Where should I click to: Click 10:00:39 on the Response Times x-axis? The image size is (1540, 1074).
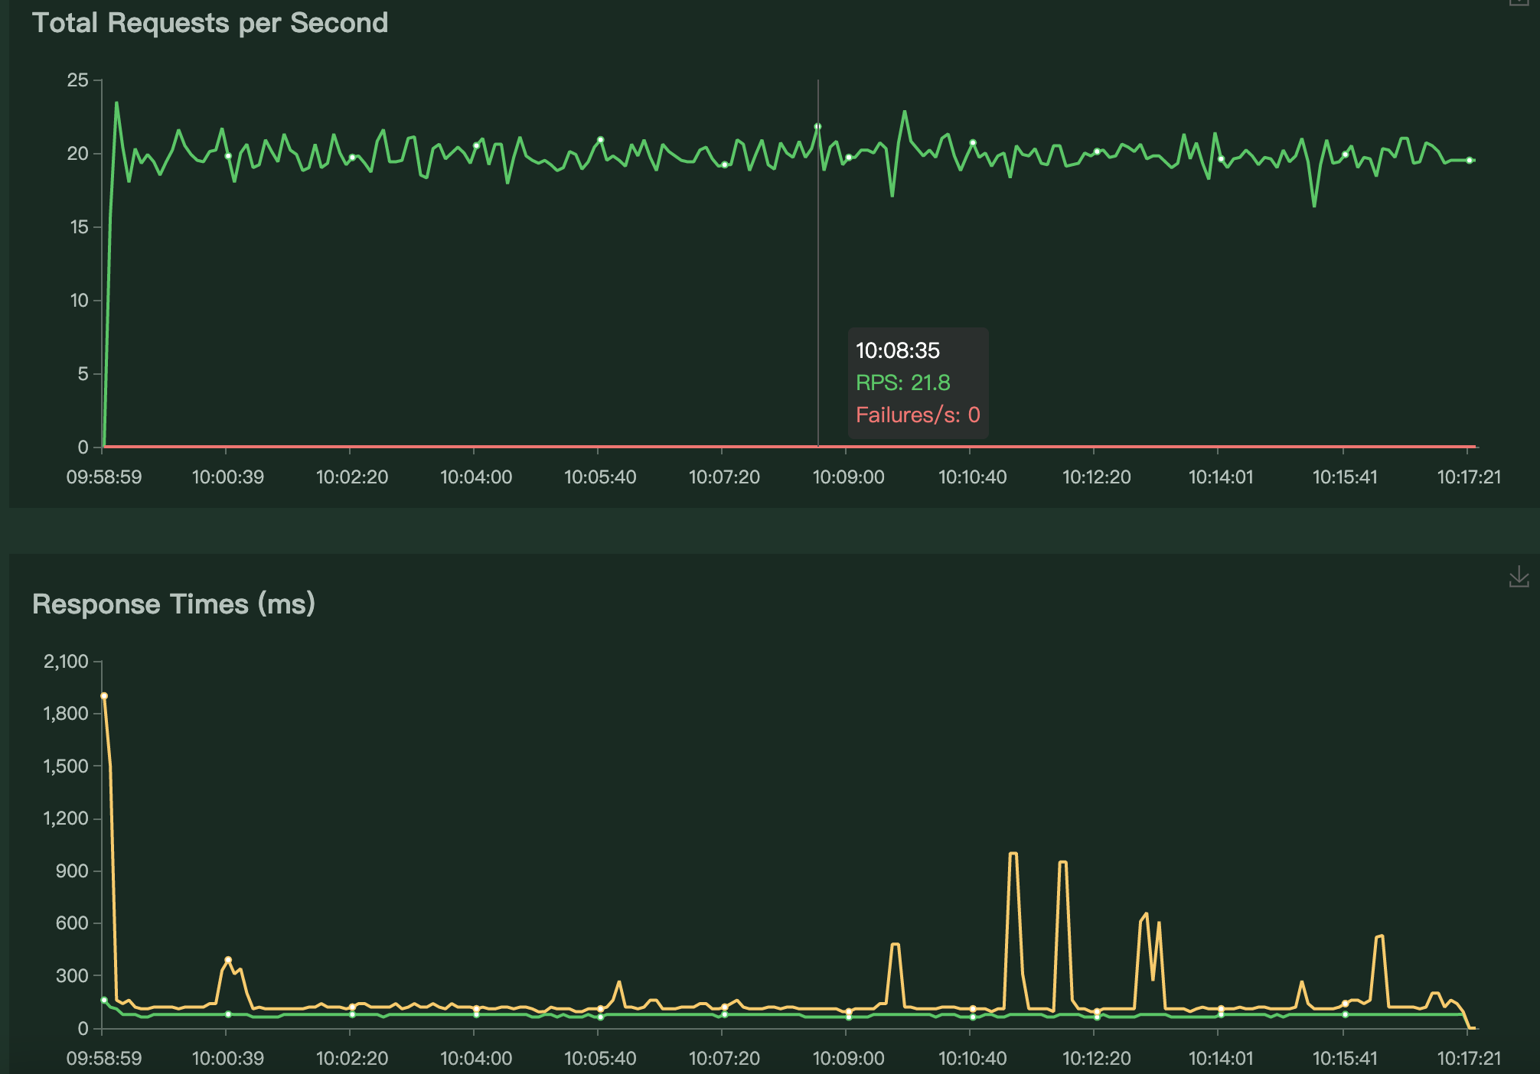click(228, 1059)
